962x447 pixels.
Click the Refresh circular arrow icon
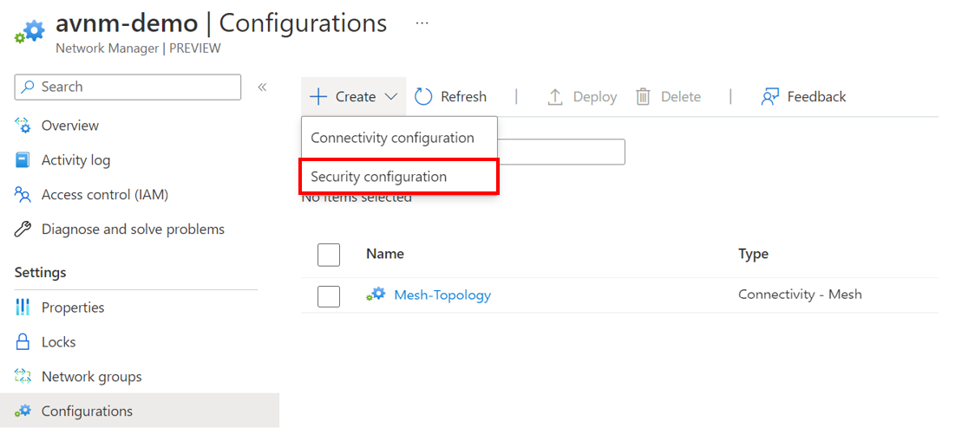click(423, 97)
